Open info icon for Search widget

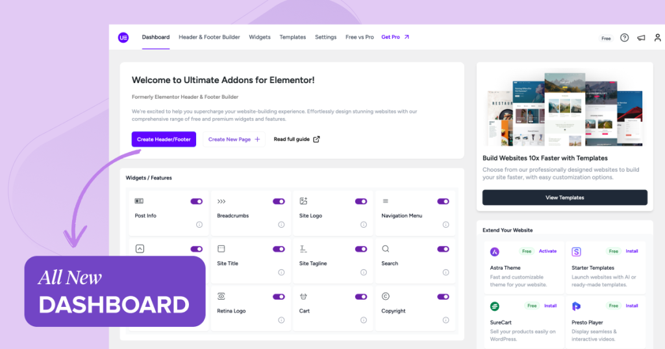[x=445, y=272]
